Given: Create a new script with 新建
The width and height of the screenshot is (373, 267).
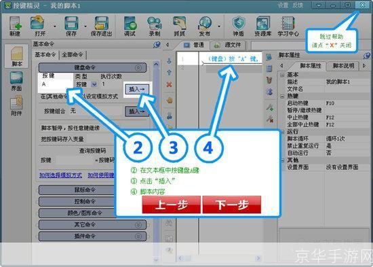Looking at the screenshot, I should click(15, 26).
